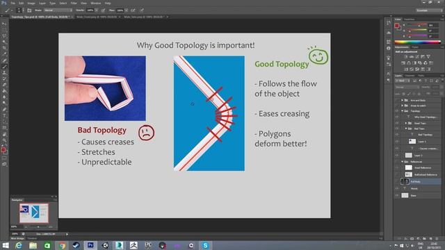Select the Path Selection tool
This screenshot has height=250, width=445.
click(x=4, y=122)
